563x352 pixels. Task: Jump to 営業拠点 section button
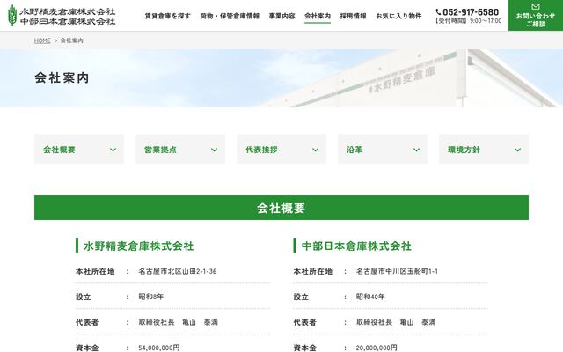point(180,149)
